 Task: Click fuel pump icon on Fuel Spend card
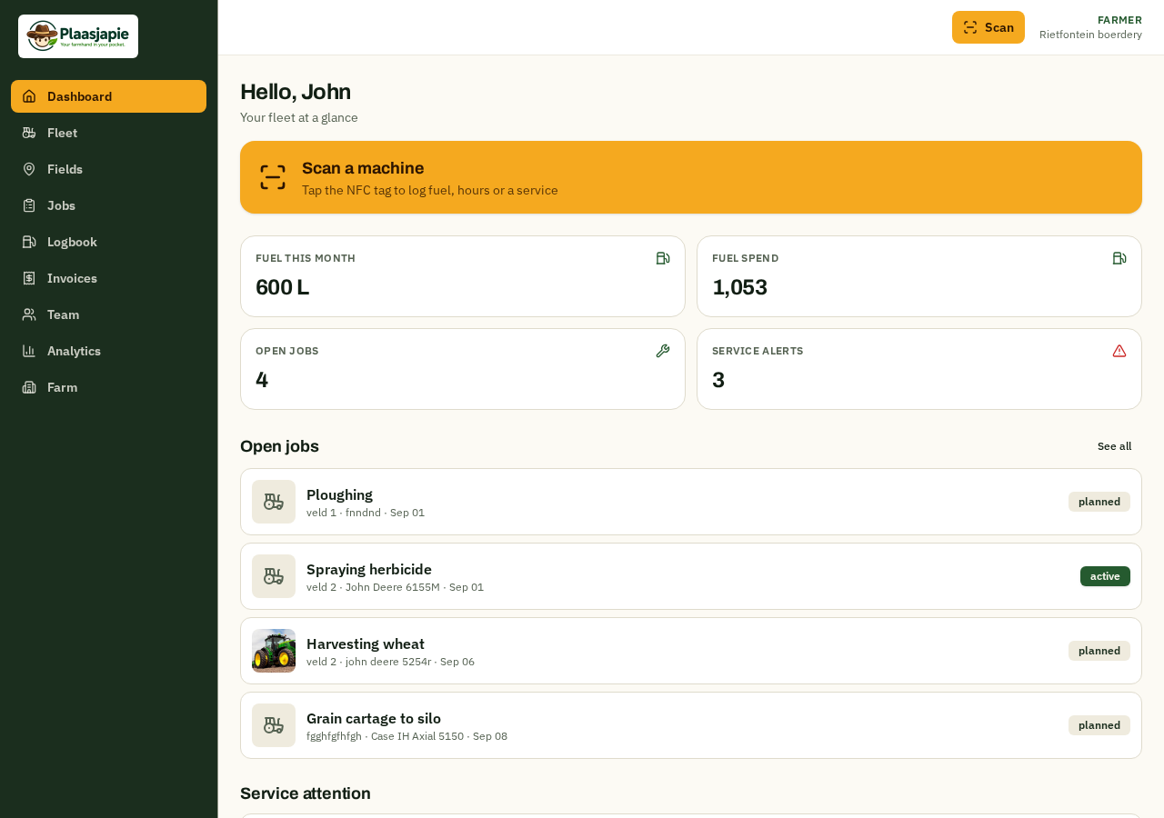(1119, 258)
